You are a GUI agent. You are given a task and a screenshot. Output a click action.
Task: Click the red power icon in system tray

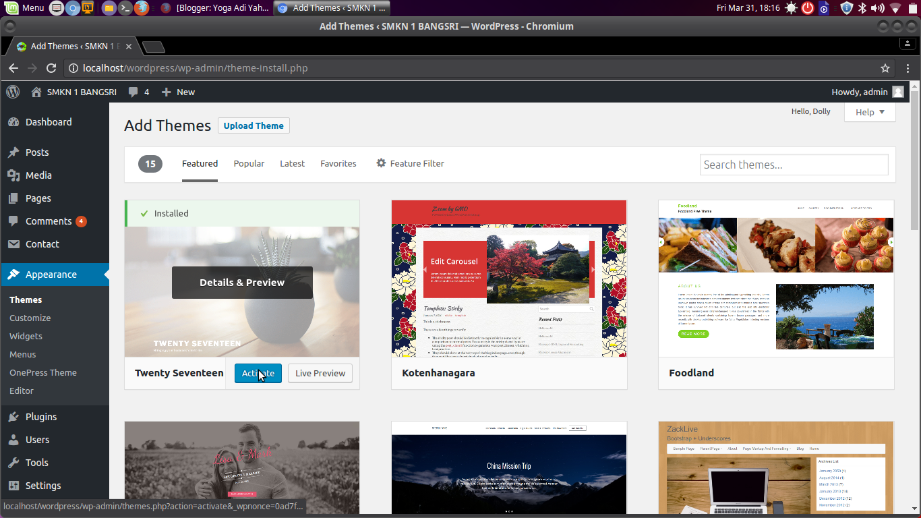tap(807, 8)
